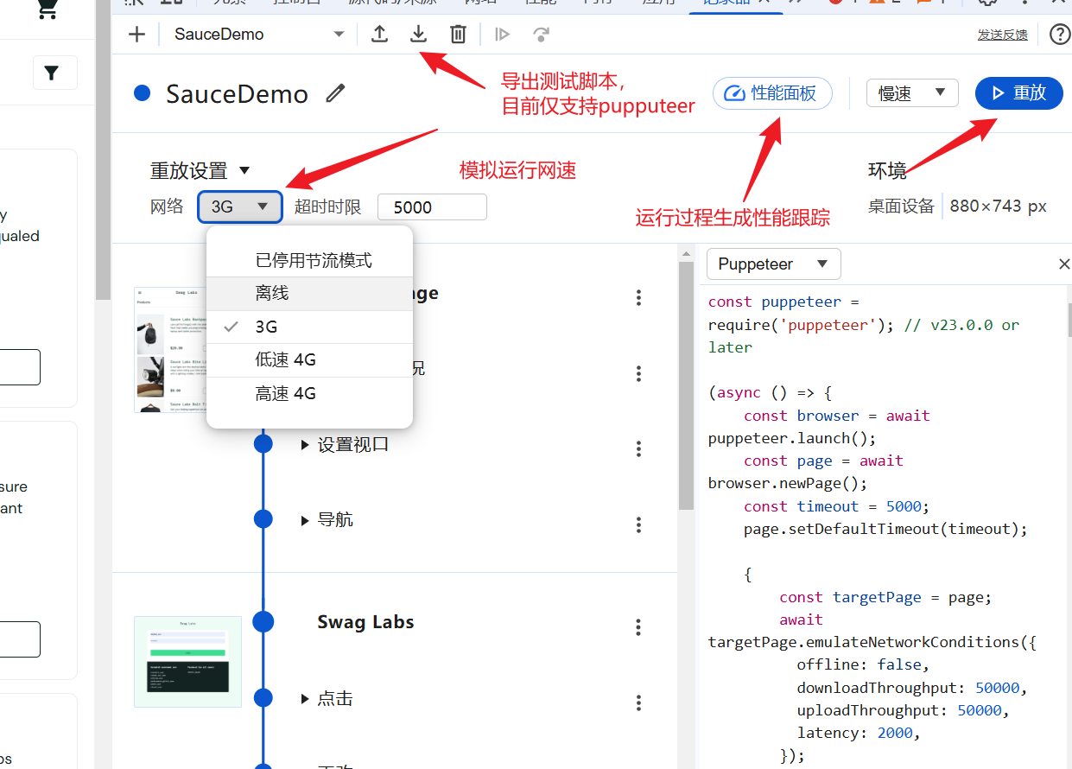Click the steps list vertical scrollbar

point(686,384)
